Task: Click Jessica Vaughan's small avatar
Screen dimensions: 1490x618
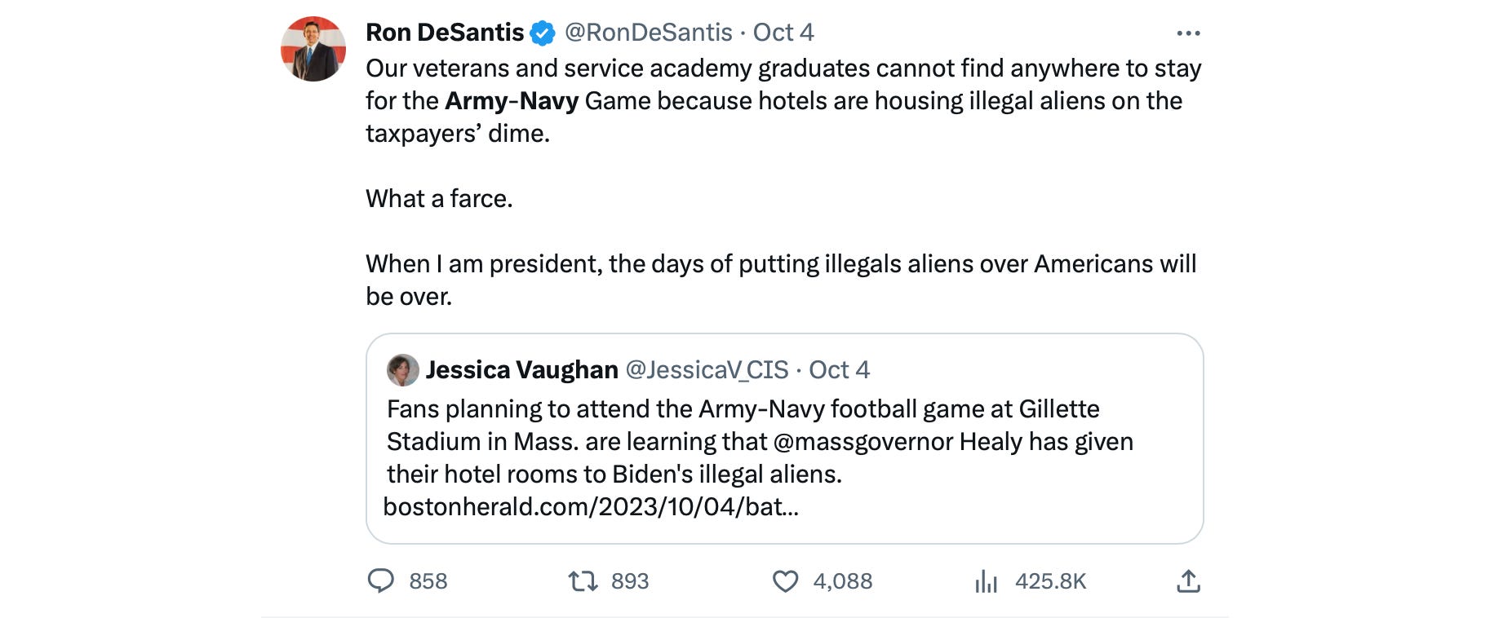Action: click(402, 370)
